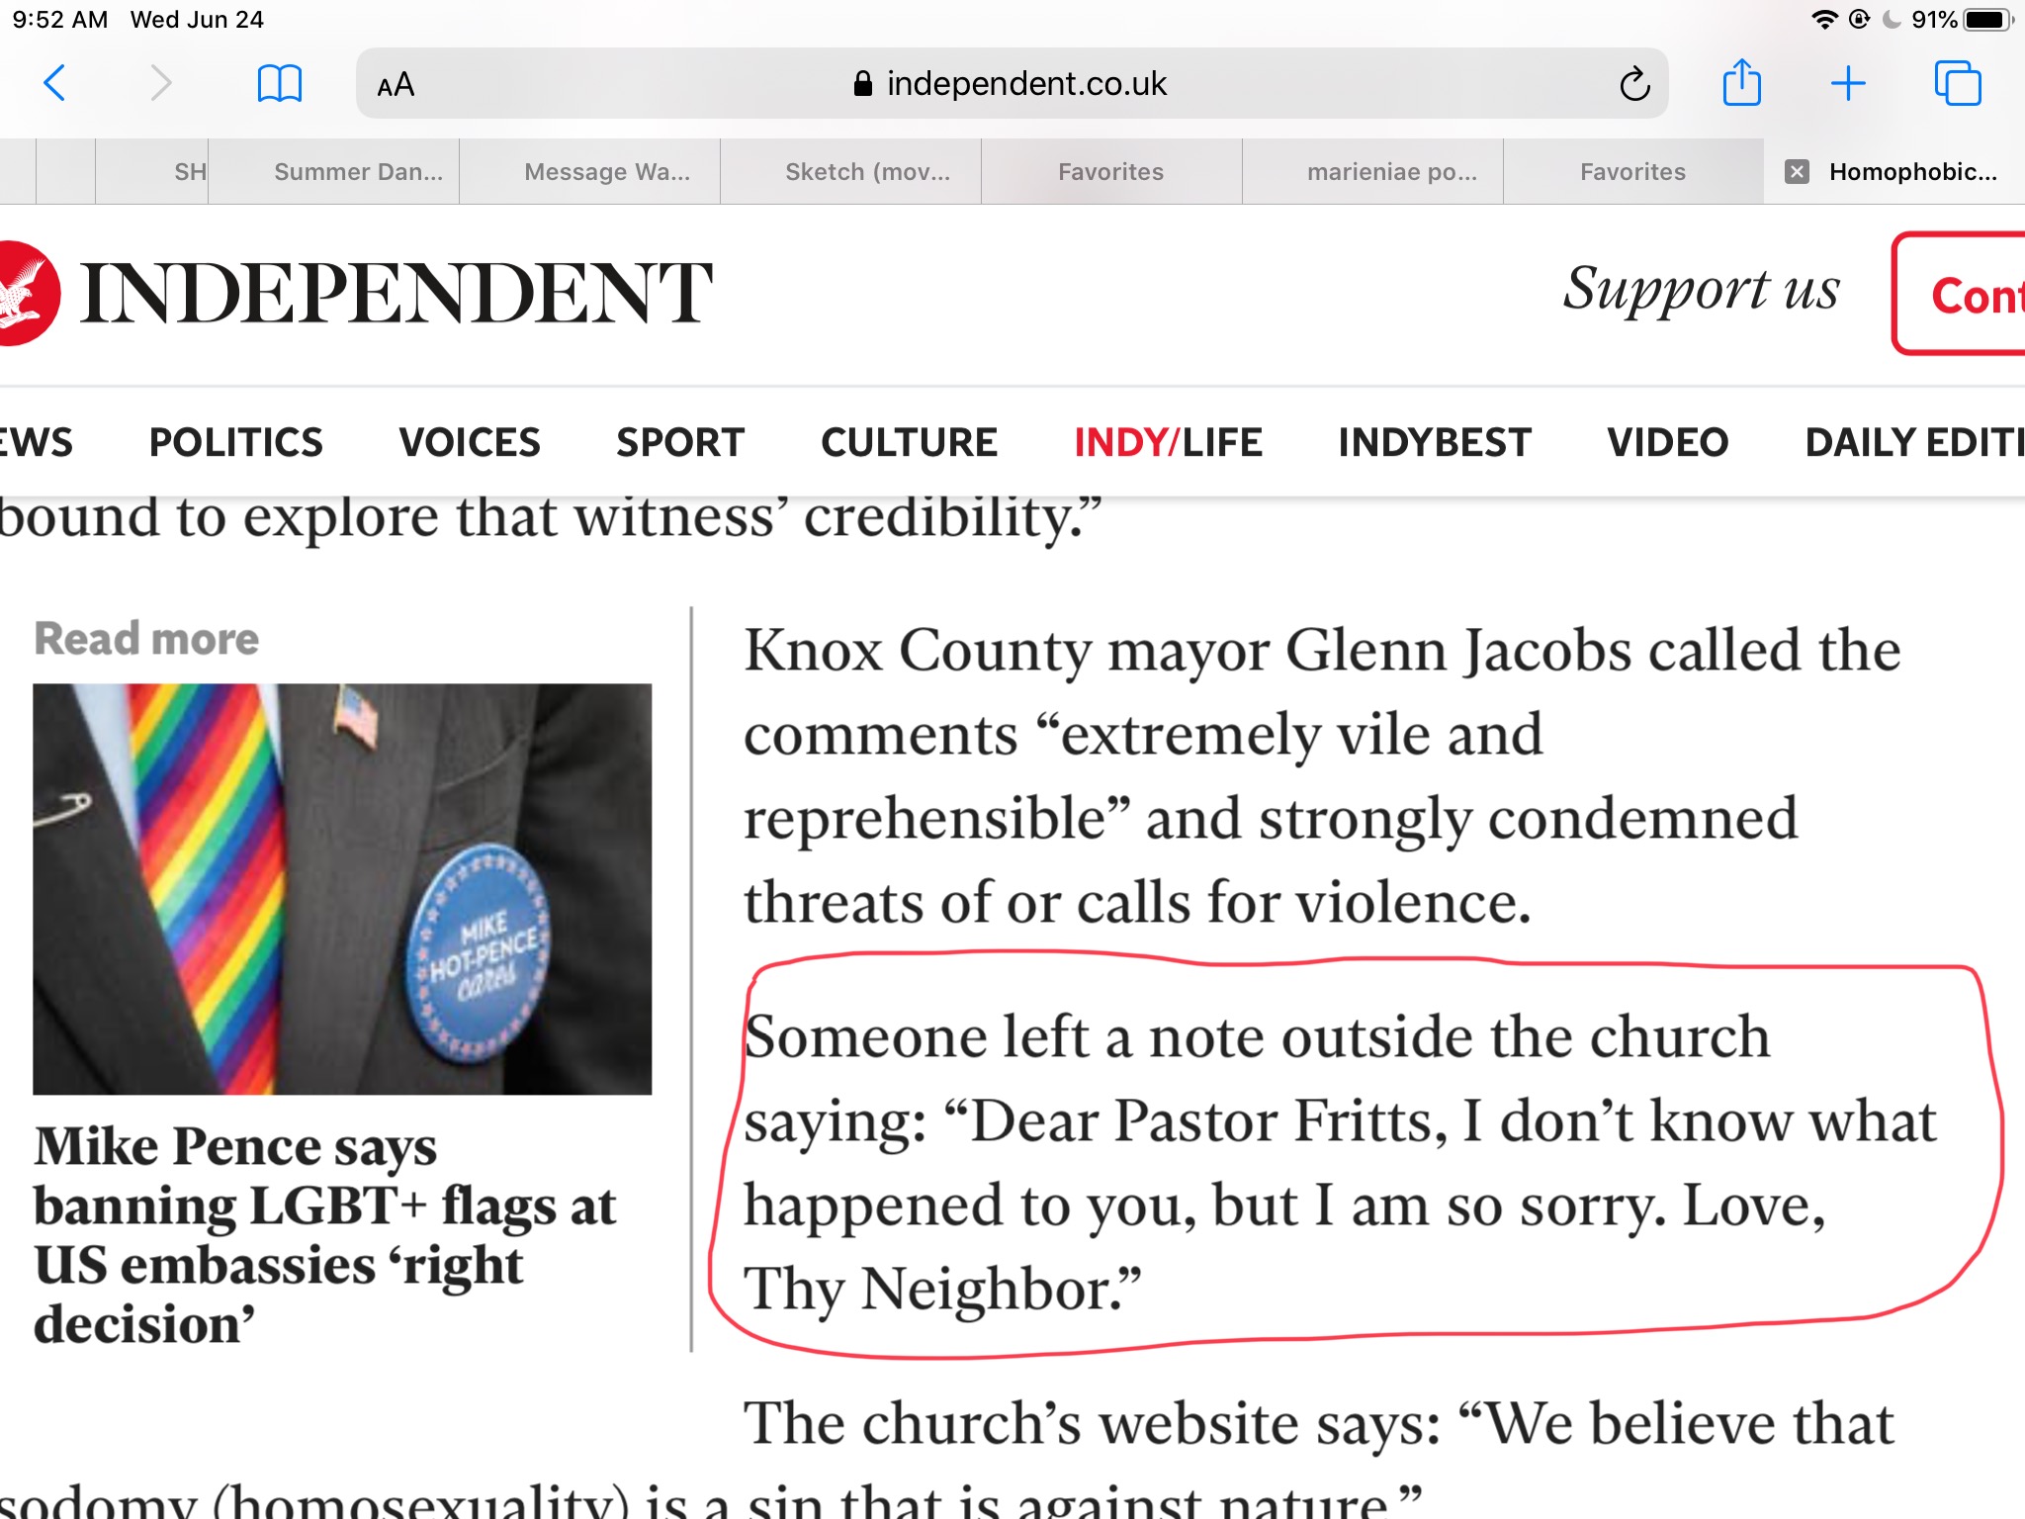
Task: Reload the page with refresh icon
Action: click(1634, 84)
